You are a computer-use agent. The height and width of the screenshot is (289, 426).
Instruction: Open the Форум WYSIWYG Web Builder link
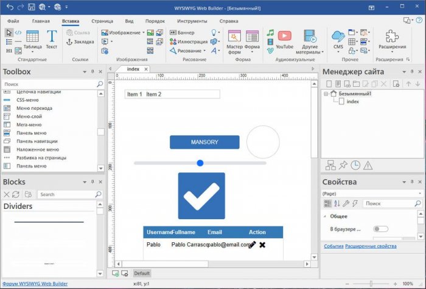click(34, 284)
